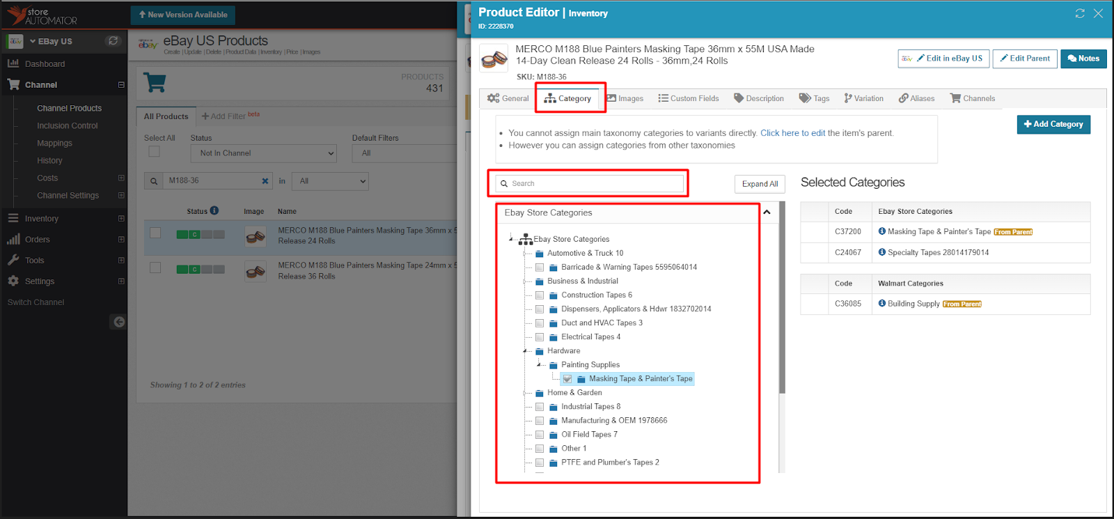The height and width of the screenshot is (519, 1114).
Task: Click the Ebay Store Categories root tree icon
Action: click(x=526, y=239)
